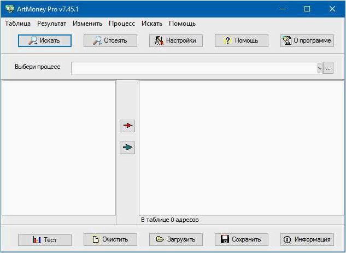Open the Процесс menu
This screenshot has width=346, height=253.
click(122, 23)
